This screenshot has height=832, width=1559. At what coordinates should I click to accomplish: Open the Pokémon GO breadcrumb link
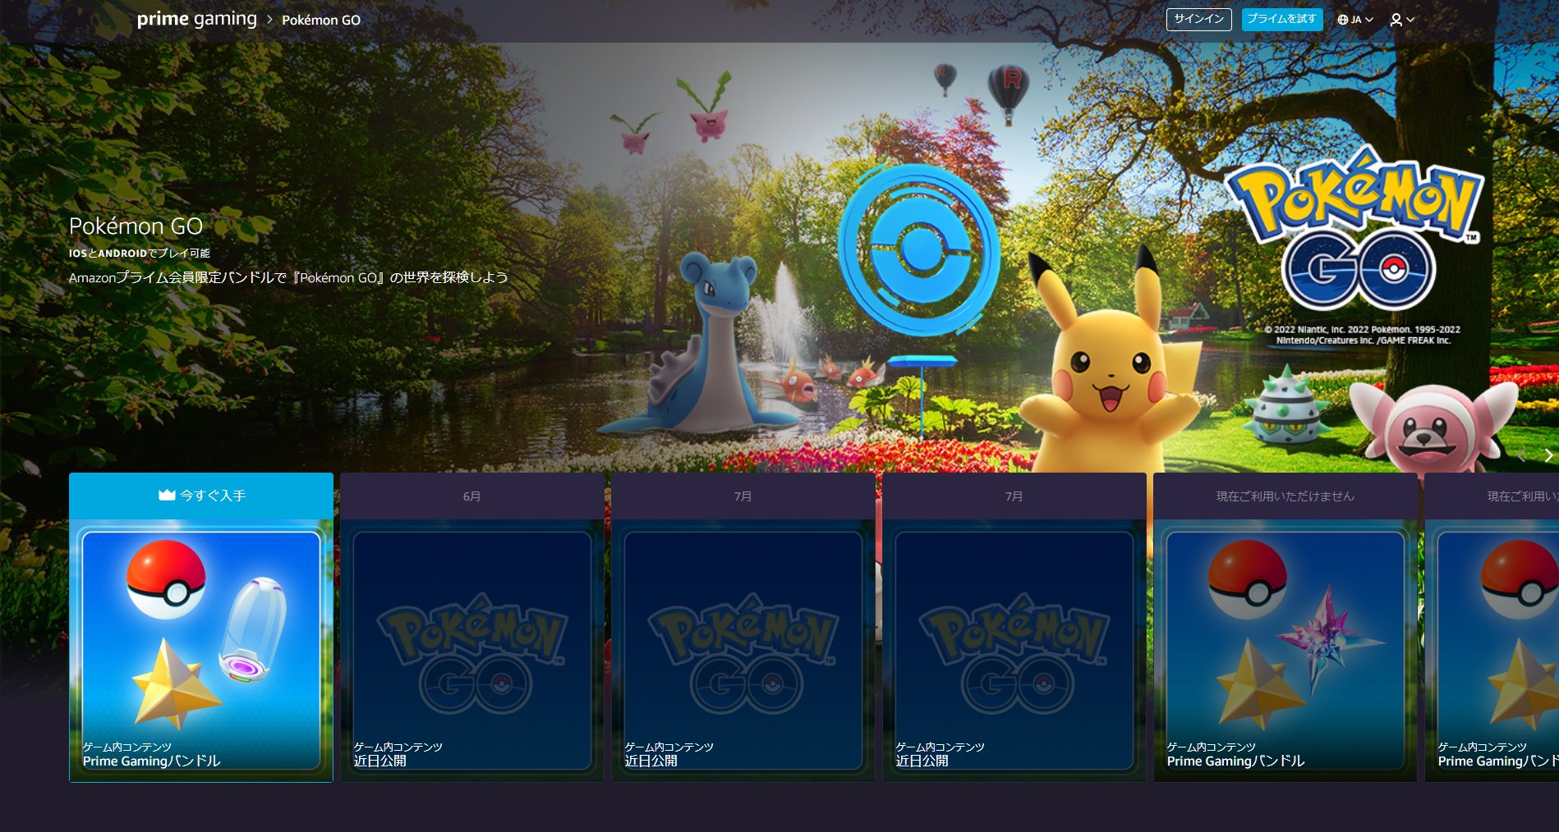(321, 20)
